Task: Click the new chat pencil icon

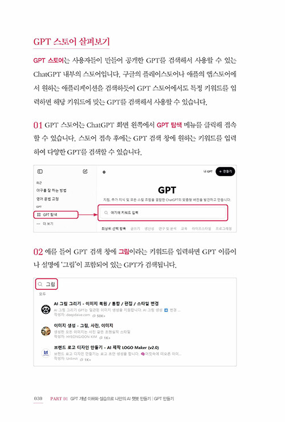Action: 85,171
